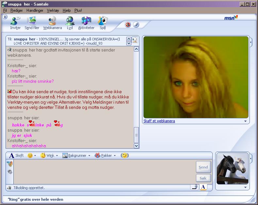Switch to the handwriting pen mode
The height and width of the screenshot is (205, 258).
pyautogui.click(x=195, y=187)
